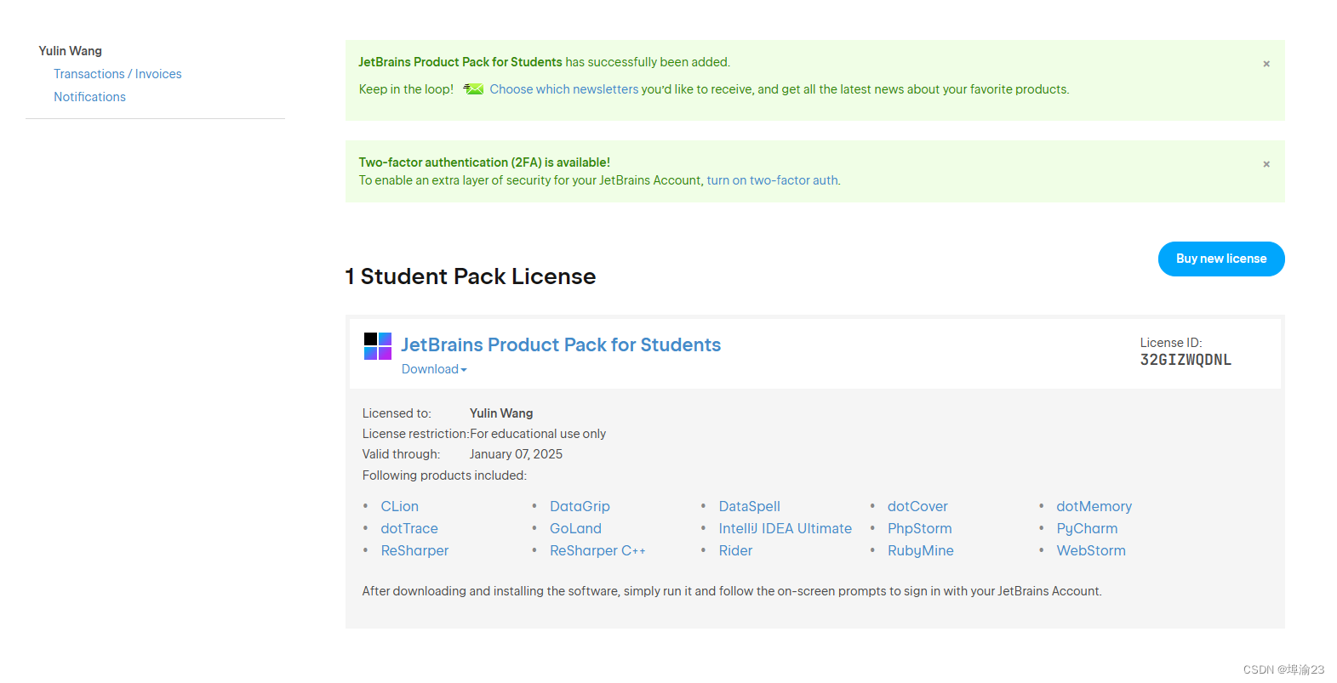Open Notifications in sidebar
The image size is (1337, 683).
click(x=89, y=97)
